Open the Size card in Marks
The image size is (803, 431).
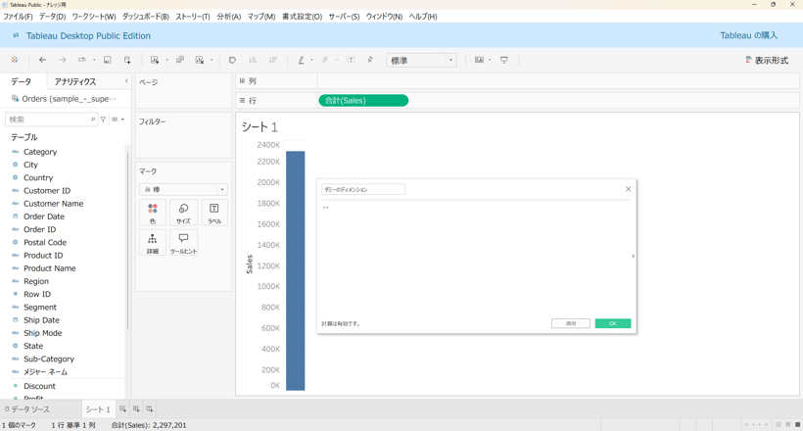click(183, 213)
